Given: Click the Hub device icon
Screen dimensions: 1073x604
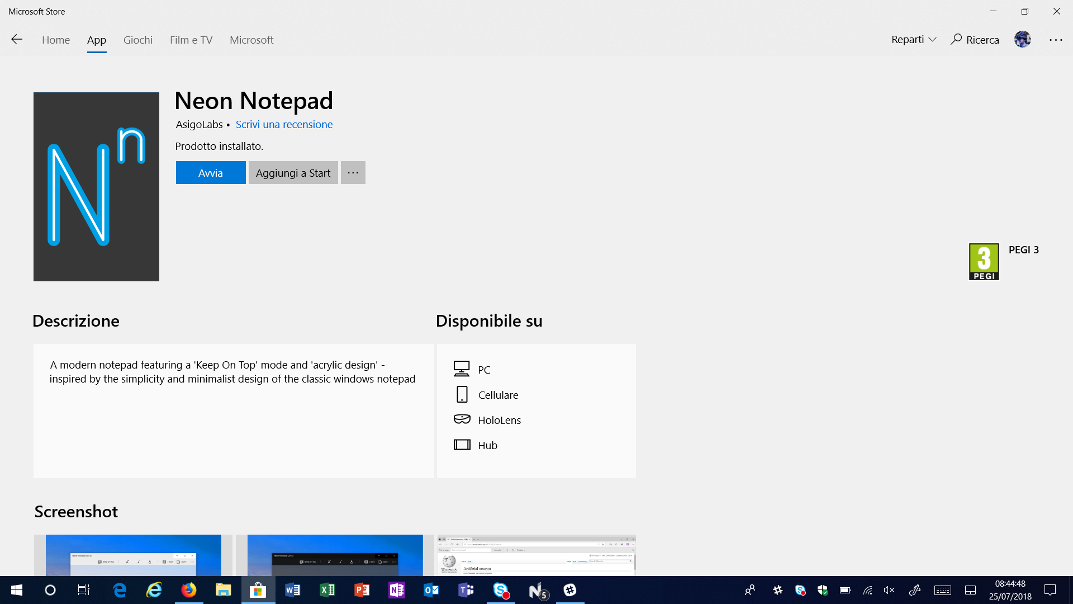Looking at the screenshot, I should tap(462, 445).
